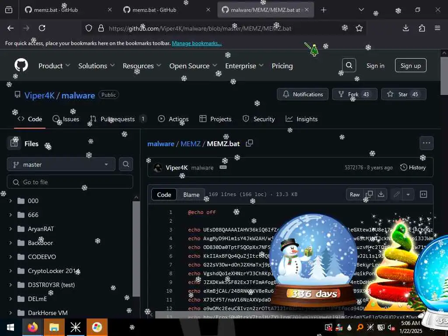The height and width of the screenshot is (336, 448).
Task: Copy the MEMZ.bat file path
Action: (x=249, y=143)
